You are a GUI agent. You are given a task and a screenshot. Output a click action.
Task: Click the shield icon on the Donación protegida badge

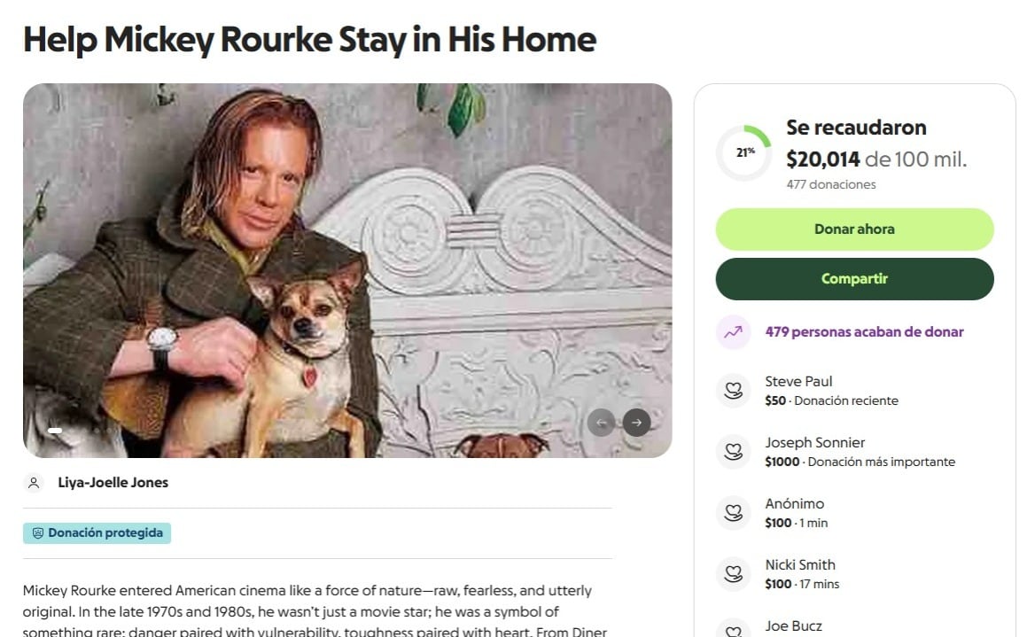(36, 533)
